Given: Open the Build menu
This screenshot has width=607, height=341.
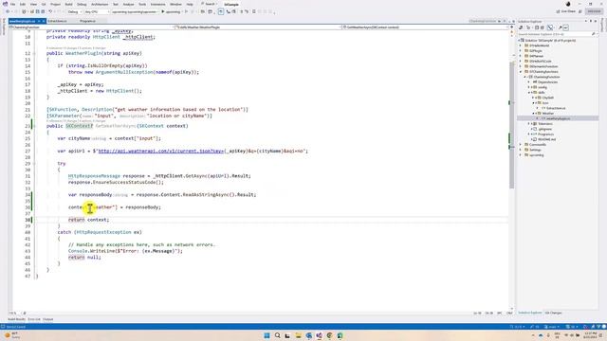Looking at the screenshot, I should 68,4.
